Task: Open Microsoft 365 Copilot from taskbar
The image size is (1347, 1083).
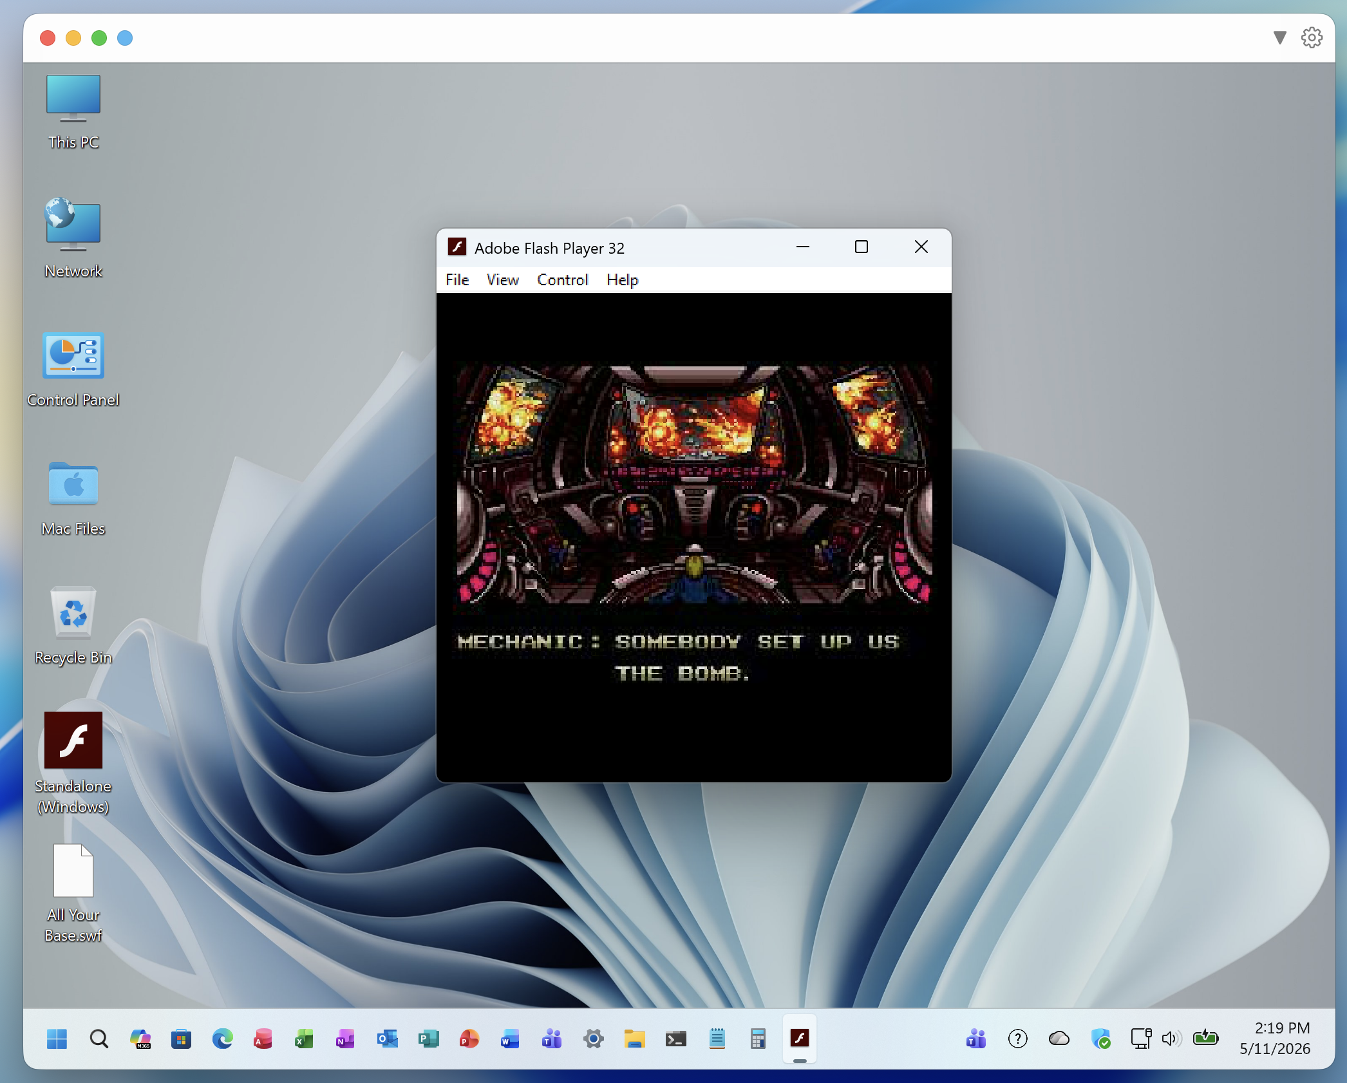Action: tap(140, 1039)
